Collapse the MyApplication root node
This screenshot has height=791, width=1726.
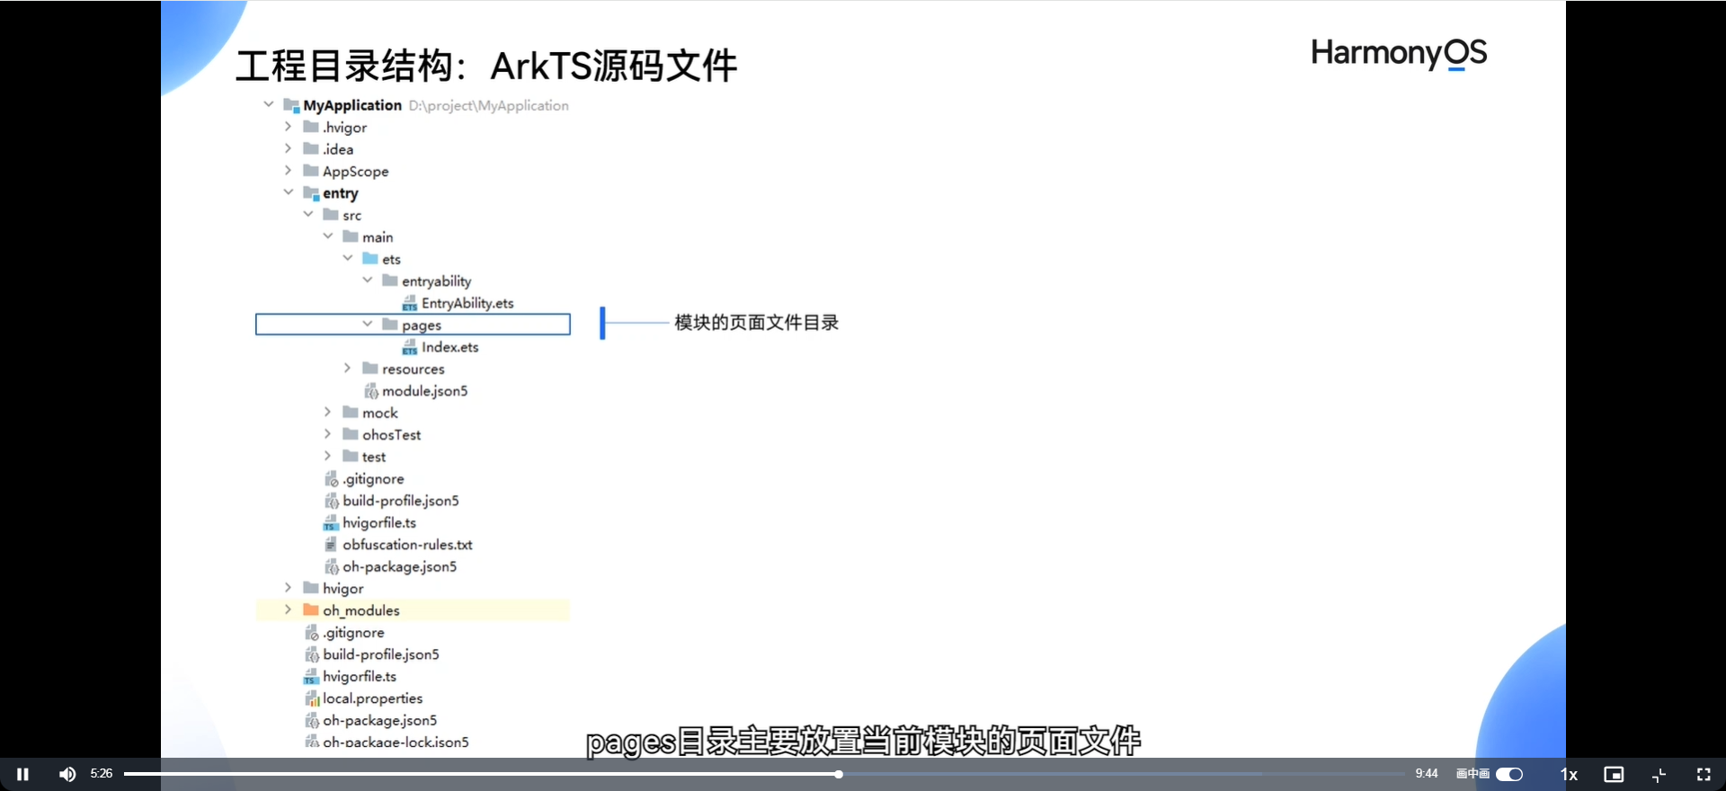268,104
